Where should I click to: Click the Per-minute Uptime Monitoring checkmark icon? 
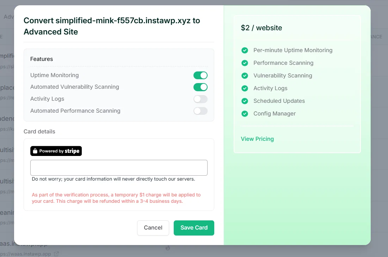click(245, 50)
